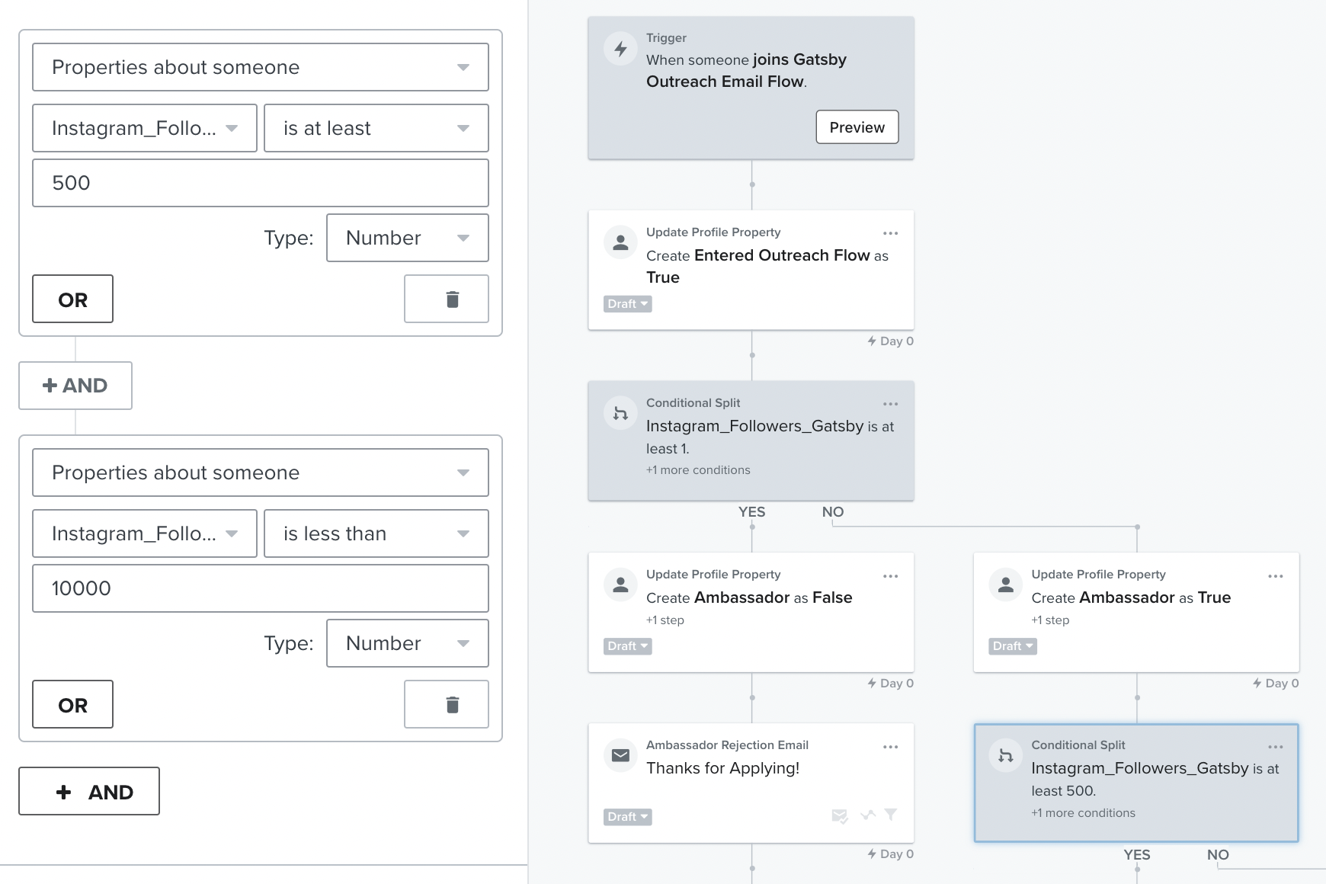Click the trigger lightning bolt icon
1326x884 pixels.
620,49
